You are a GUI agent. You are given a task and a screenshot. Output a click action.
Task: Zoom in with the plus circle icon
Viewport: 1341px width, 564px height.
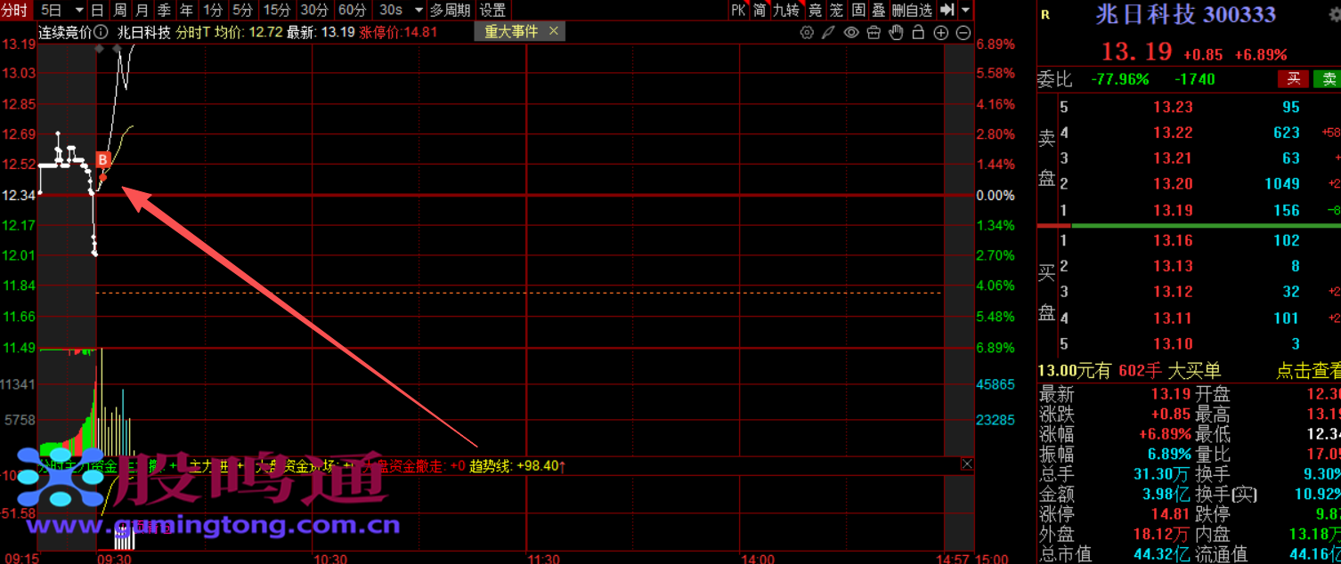[x=941, y=33]
